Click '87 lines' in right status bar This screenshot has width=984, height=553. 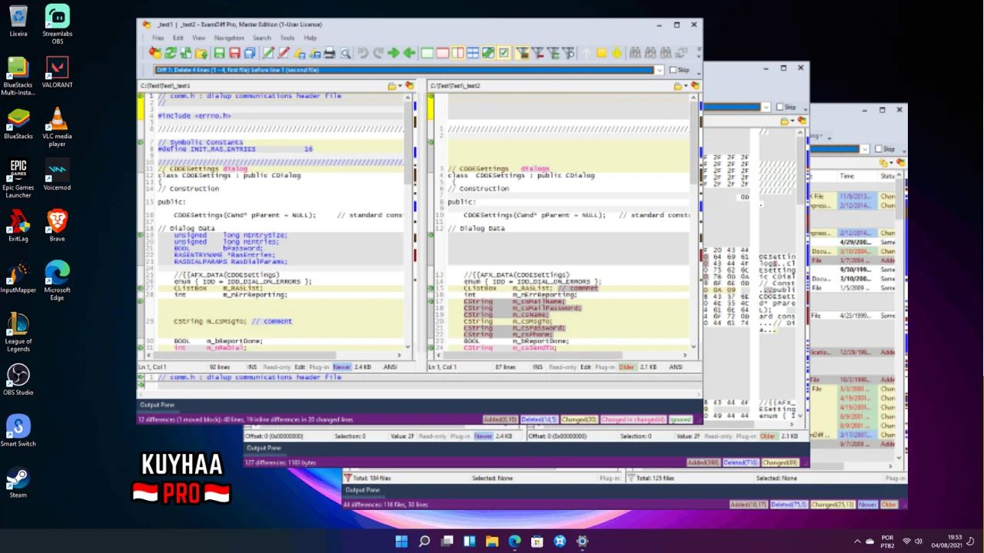pyautogui.click(x=505, y=367)
